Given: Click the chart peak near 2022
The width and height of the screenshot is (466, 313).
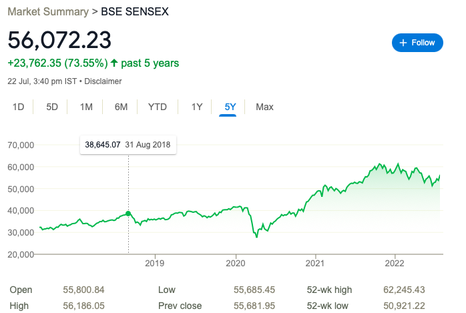Looking at the screenshot, I should click(x=399, y=164).
